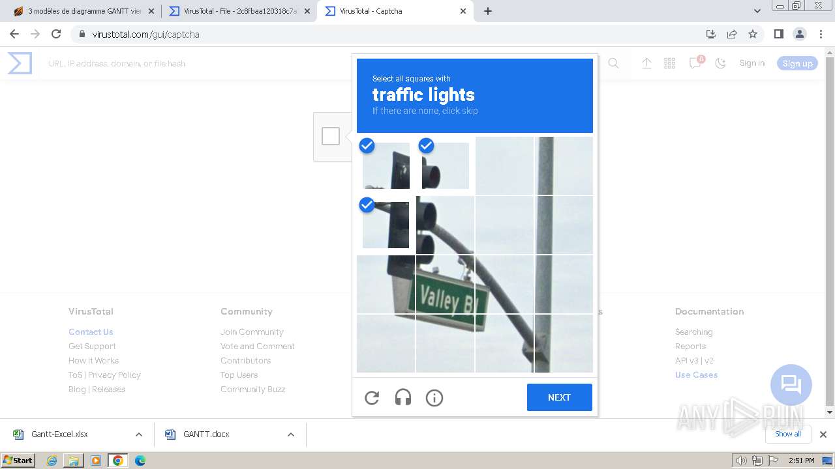The width and height of the screenshot is (835, 469).
Task: Click the upload file icon
Action: 646,63
